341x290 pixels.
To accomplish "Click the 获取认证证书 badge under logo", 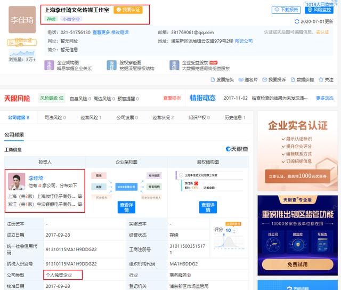I will pyautogui.click(x=22, y=43).
